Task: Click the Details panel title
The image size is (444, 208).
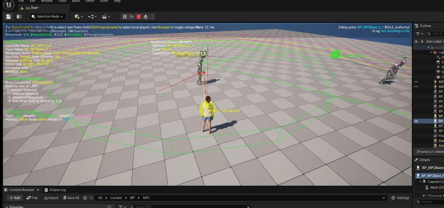Action: [x=425, y=160]
